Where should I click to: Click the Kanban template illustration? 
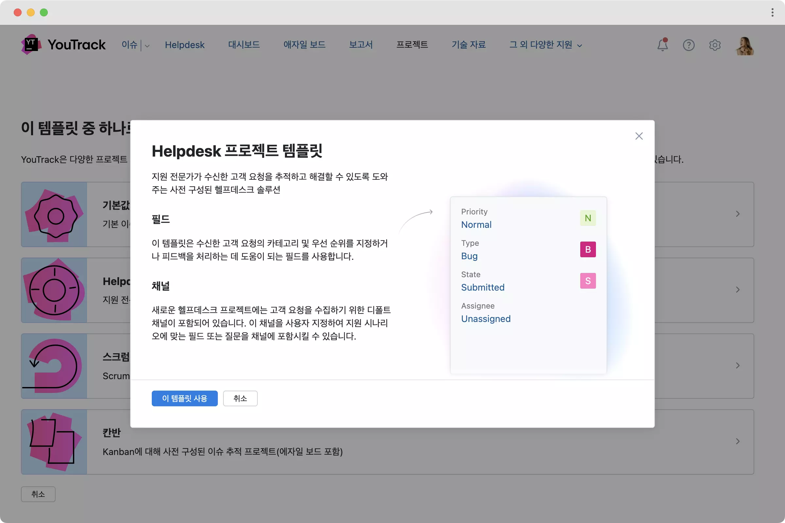[x=54, y=442]
